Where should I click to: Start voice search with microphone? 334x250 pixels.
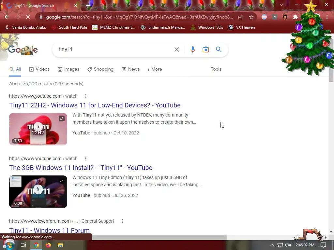coord(192,49)
